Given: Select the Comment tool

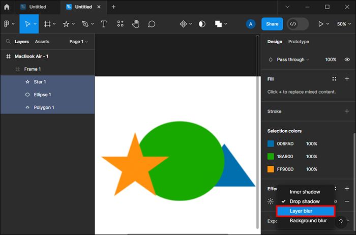Looking at the screenshot, I should (152, 24).
